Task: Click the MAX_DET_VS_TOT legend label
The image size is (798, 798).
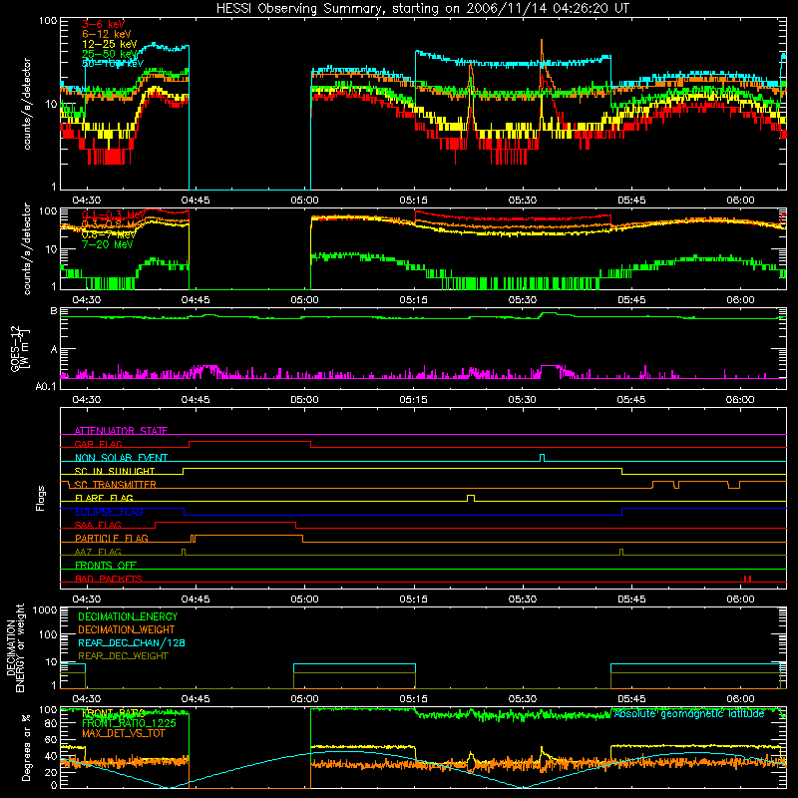Action: click(123, 733)
